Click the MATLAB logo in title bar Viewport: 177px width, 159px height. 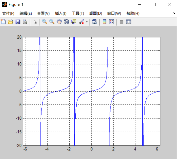pyautogui.click(x=5, y=4)
